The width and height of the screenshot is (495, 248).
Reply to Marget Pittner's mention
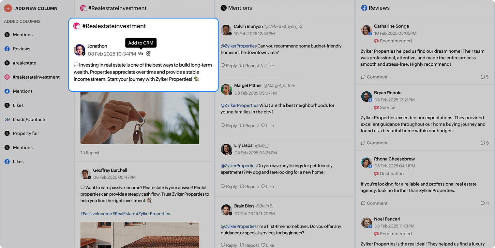tap(229, 125)
